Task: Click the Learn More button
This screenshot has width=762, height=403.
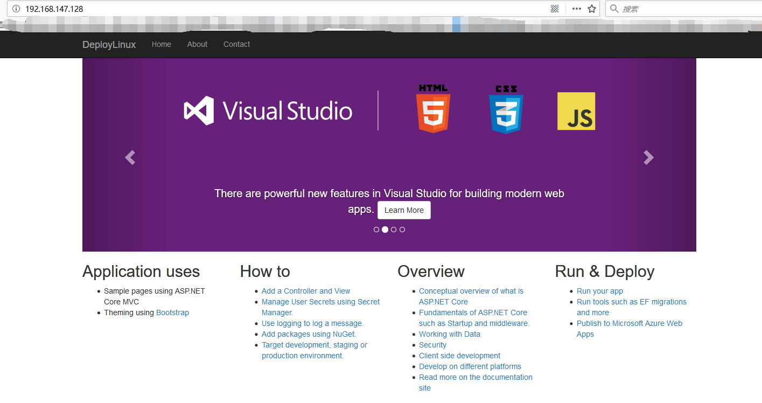Action: click(x=404, y=210)
